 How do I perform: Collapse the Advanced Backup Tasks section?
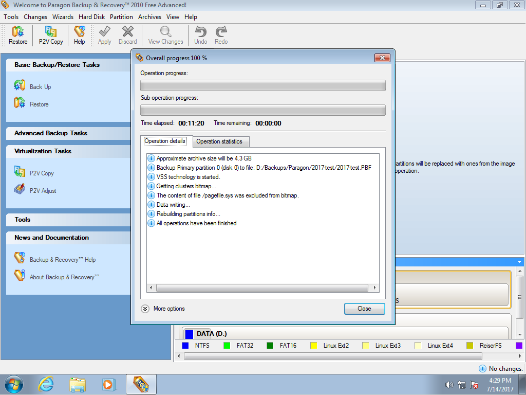pyautogui.click(x=51, y=133)
